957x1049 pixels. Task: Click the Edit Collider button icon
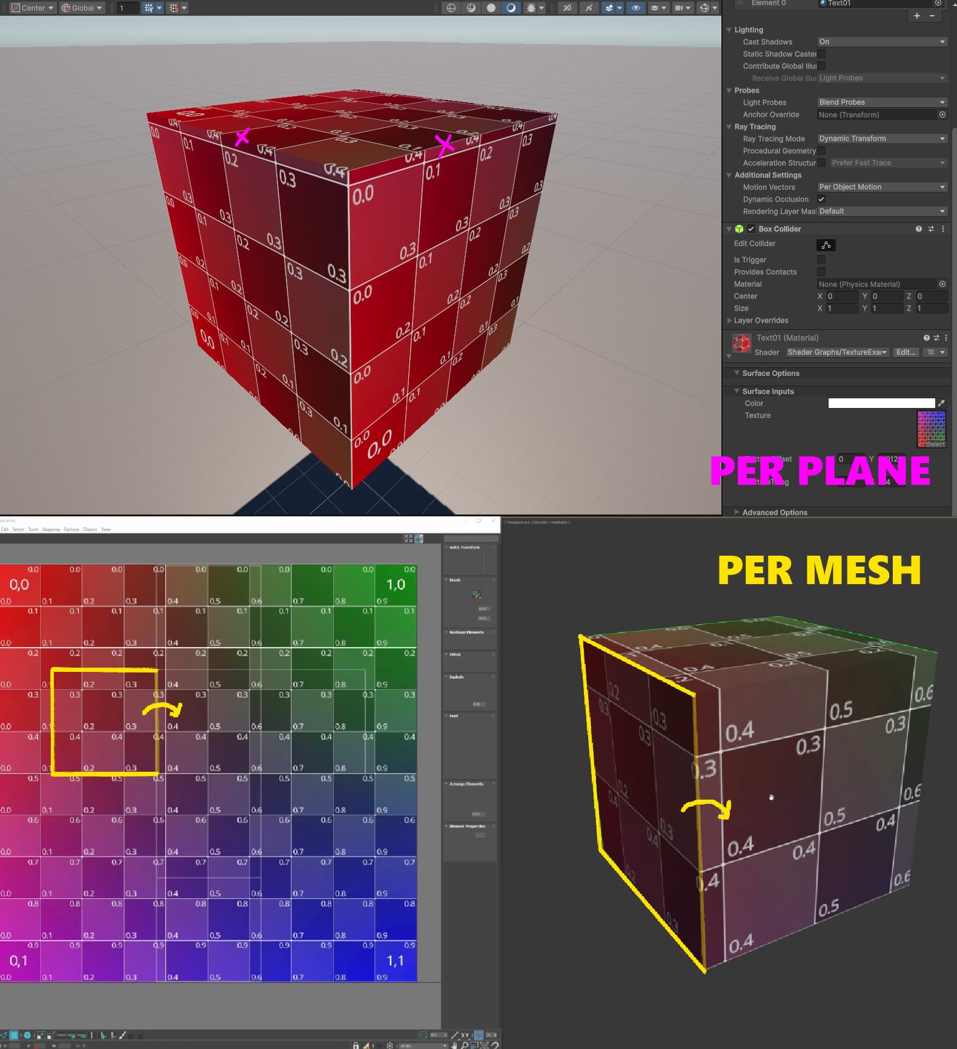click(x=826, y=245)
